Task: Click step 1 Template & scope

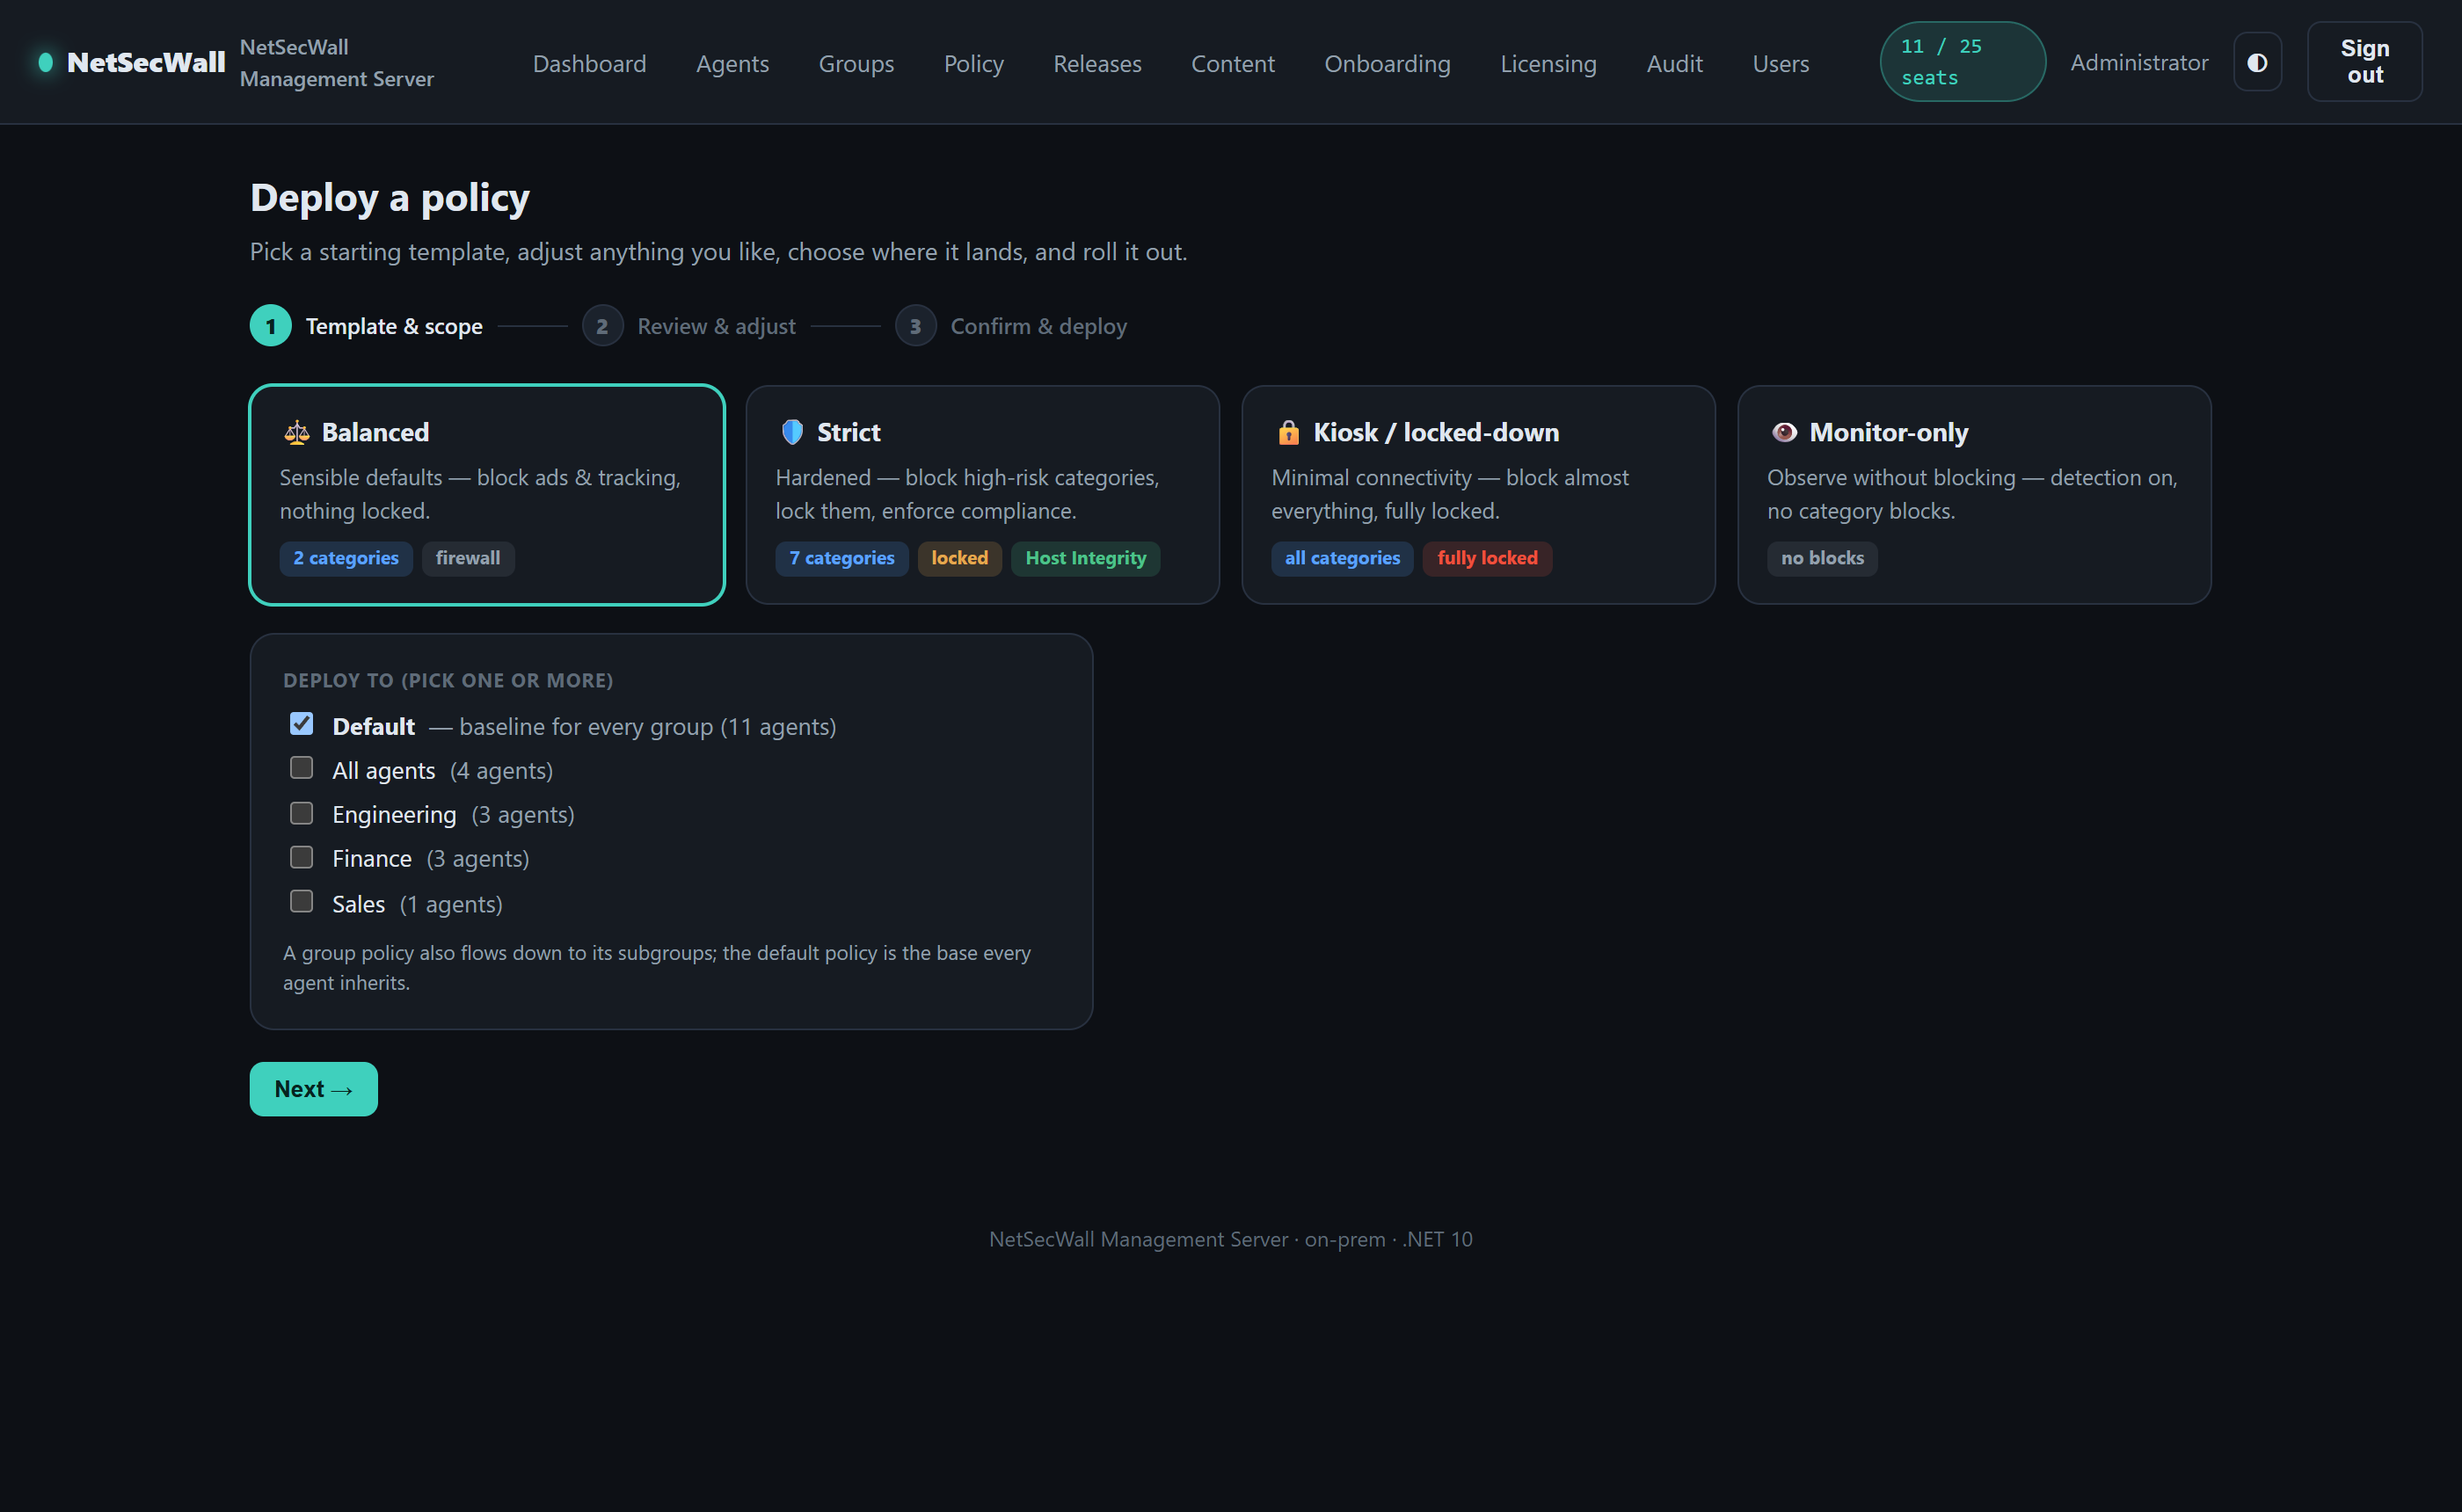Action: [x=366, y=325]
